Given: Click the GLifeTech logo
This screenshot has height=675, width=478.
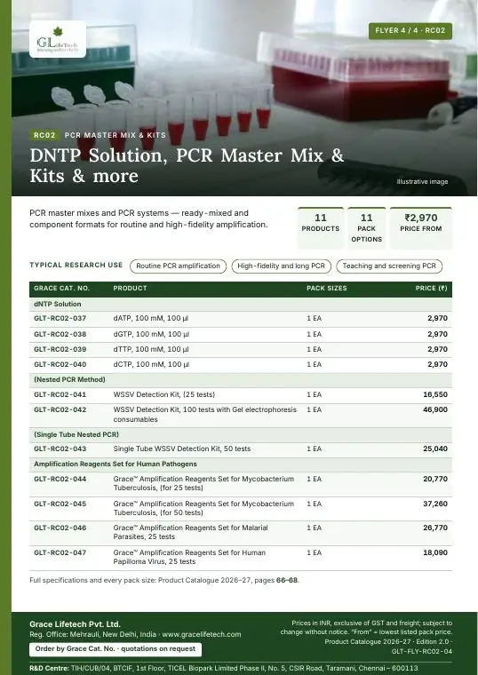Looking at the screenshot, I should [x=58, y=39].
